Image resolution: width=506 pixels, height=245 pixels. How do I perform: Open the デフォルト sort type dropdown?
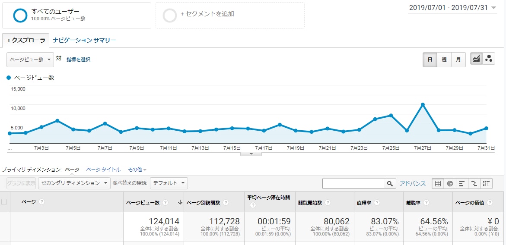169,183
